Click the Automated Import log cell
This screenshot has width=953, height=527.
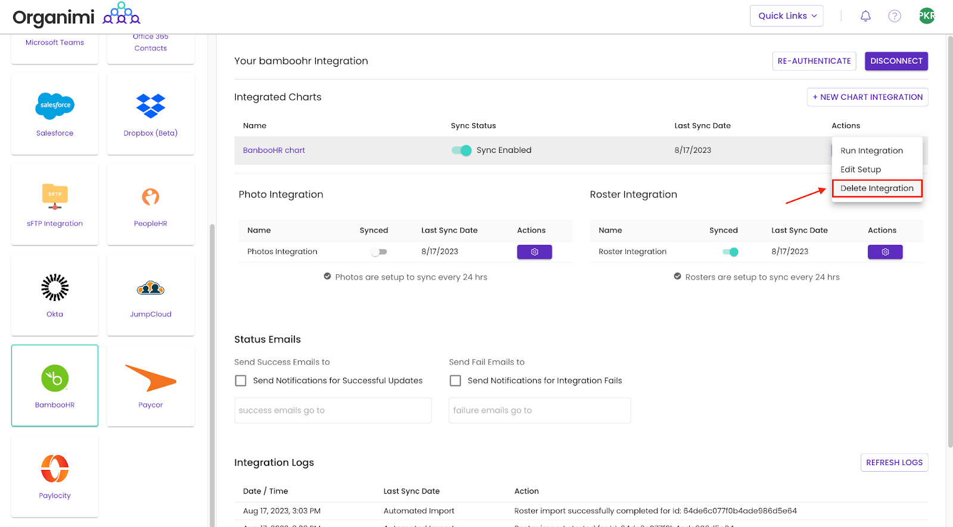pyautogui.click(x=419, y=511)
